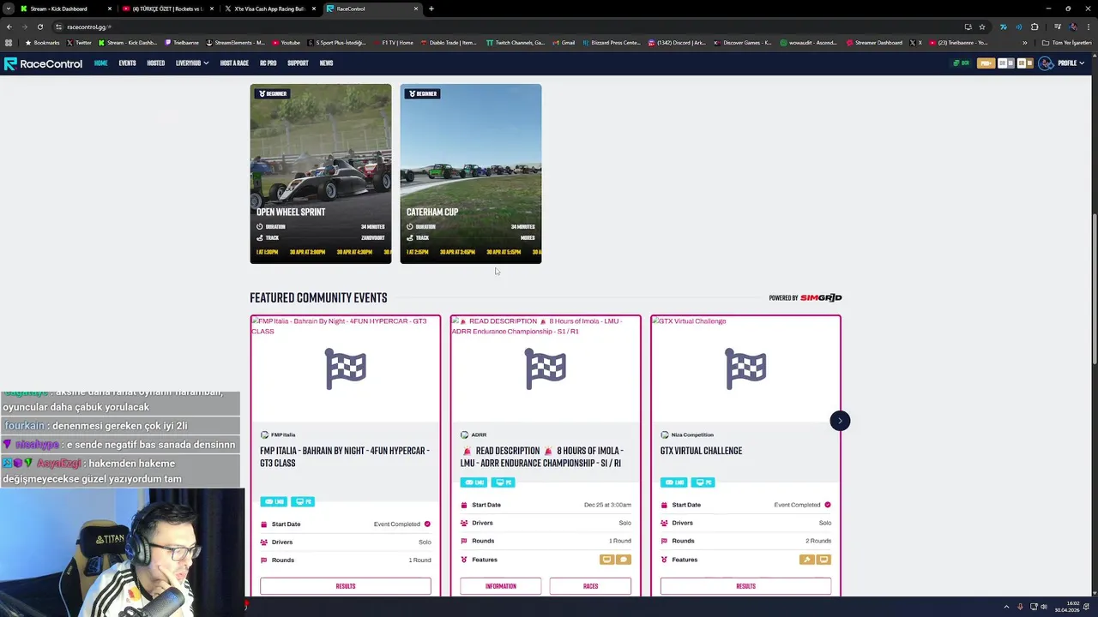Click the RaceControl logo
This screenshot has width=1098, height=617.
(43, 63)
